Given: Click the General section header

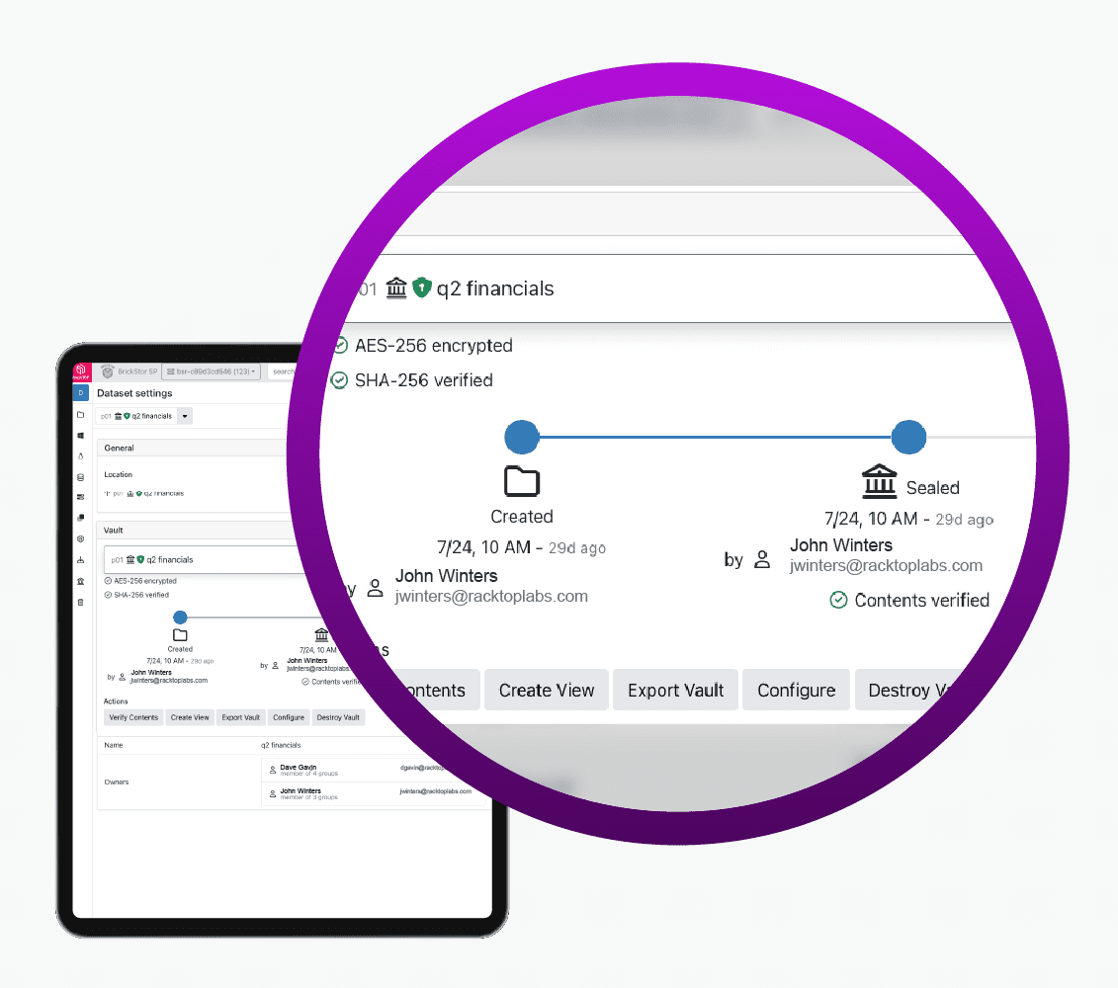Looking at the screenshot, I should pyautogui.click(x=195, y=448).
